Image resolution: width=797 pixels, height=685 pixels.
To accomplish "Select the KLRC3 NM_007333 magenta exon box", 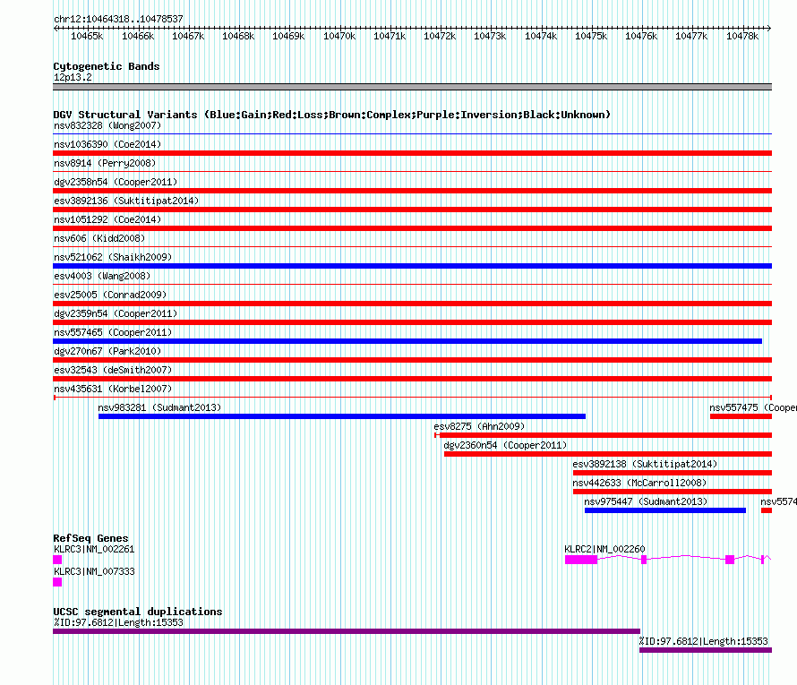I will coord(57,582).
